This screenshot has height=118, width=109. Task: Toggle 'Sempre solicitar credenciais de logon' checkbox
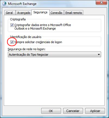tap(12, 42)
